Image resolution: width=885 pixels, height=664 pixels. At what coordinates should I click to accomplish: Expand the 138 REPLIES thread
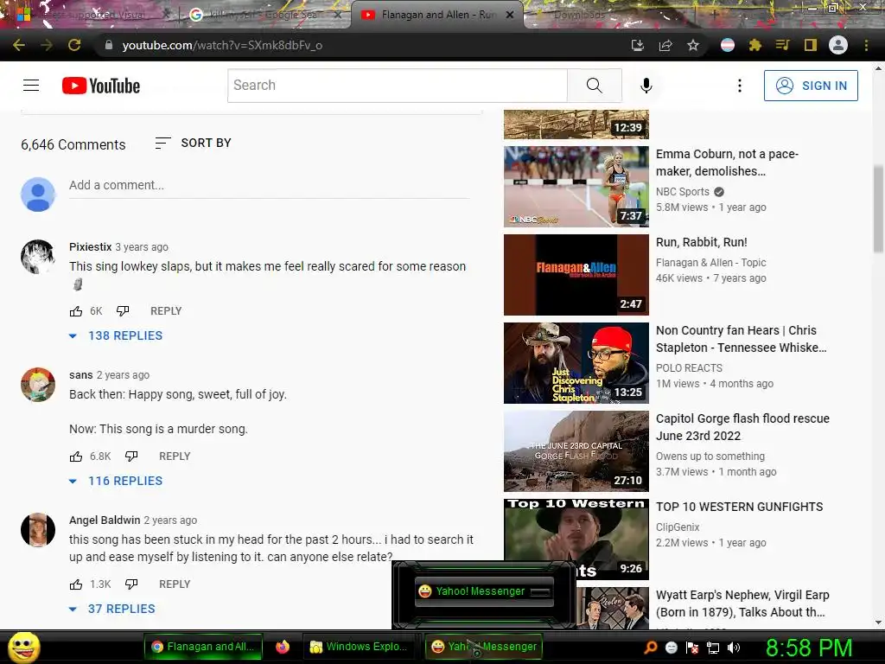click(116, 335)
